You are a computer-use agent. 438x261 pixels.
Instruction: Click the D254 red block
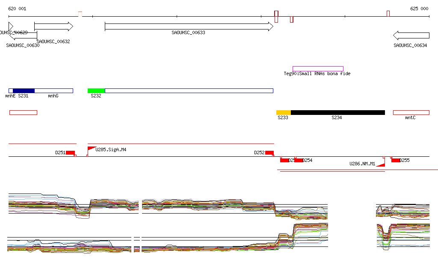tap(299, 160)
